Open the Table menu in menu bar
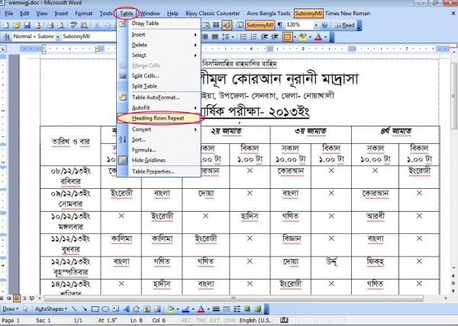Image resolution: width=458 pixels, height=326 pixels. [x=126, y=14]
